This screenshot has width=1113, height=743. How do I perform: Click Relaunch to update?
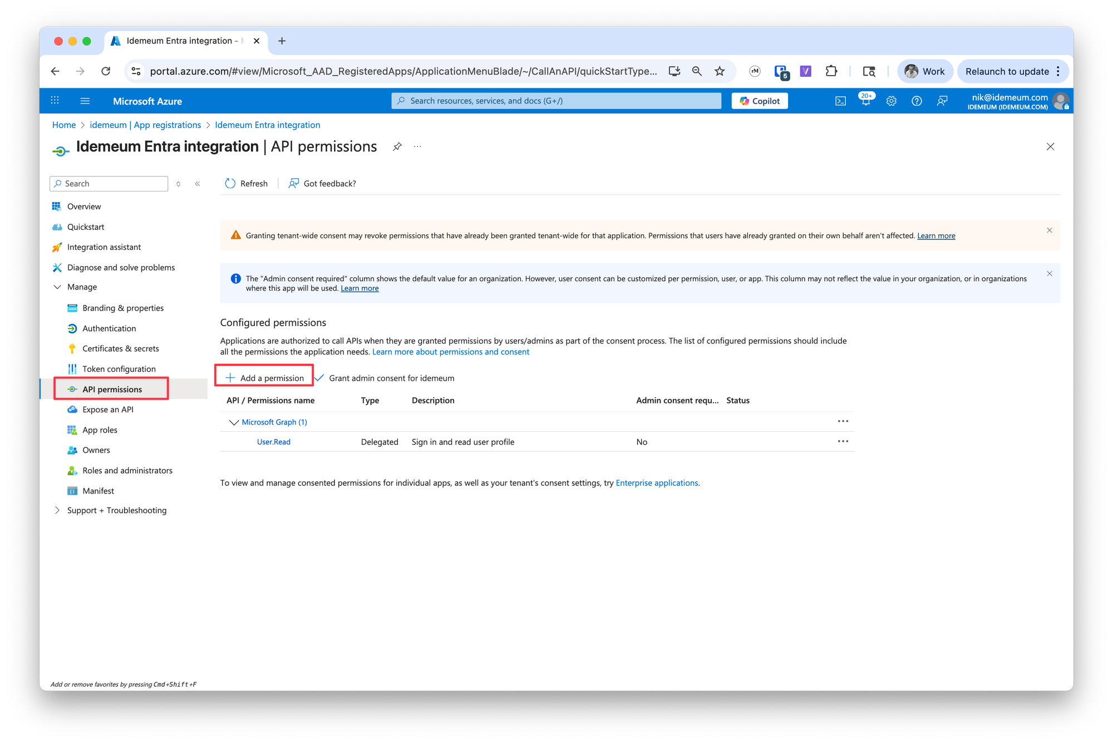(x=1007, y=71)
